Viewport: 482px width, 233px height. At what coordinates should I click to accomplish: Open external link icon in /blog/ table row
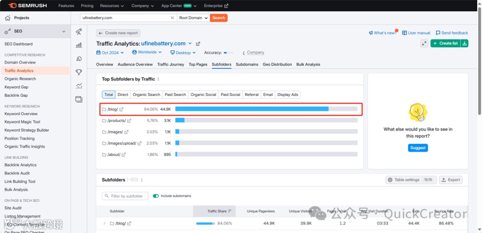click(x=129, y=224)
